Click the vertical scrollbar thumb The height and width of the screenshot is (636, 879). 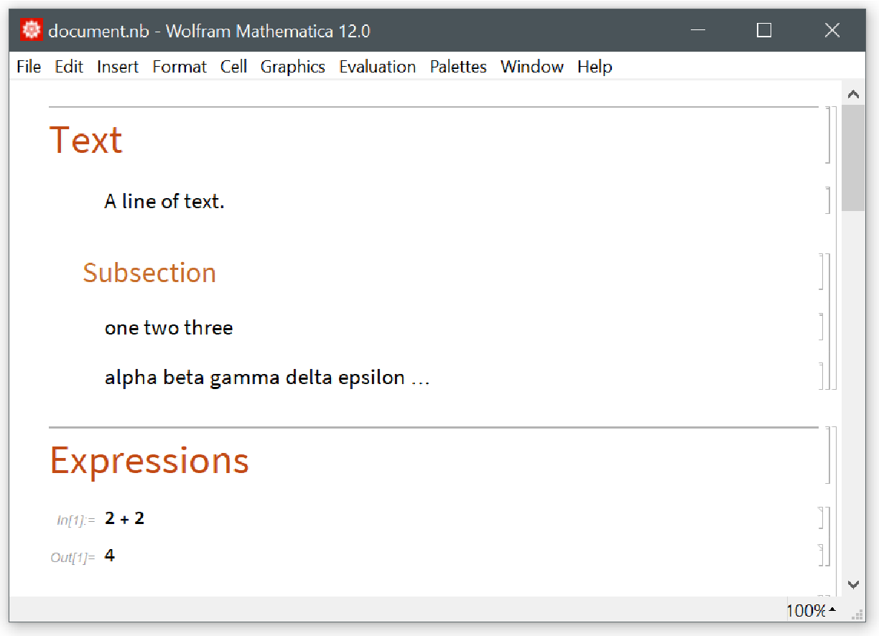click(x=853, y=158)
